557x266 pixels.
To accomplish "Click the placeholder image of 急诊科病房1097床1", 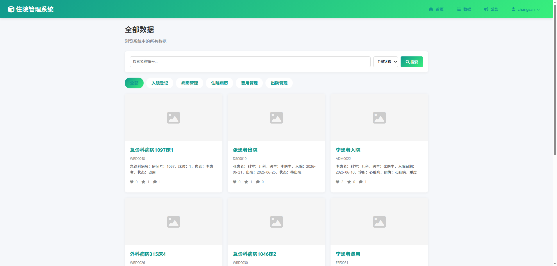I will click(174, 117).
